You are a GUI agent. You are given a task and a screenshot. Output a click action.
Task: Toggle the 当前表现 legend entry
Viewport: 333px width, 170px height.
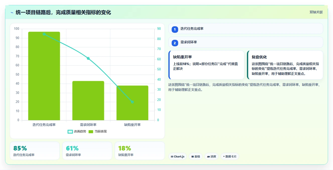click(98, 131)
